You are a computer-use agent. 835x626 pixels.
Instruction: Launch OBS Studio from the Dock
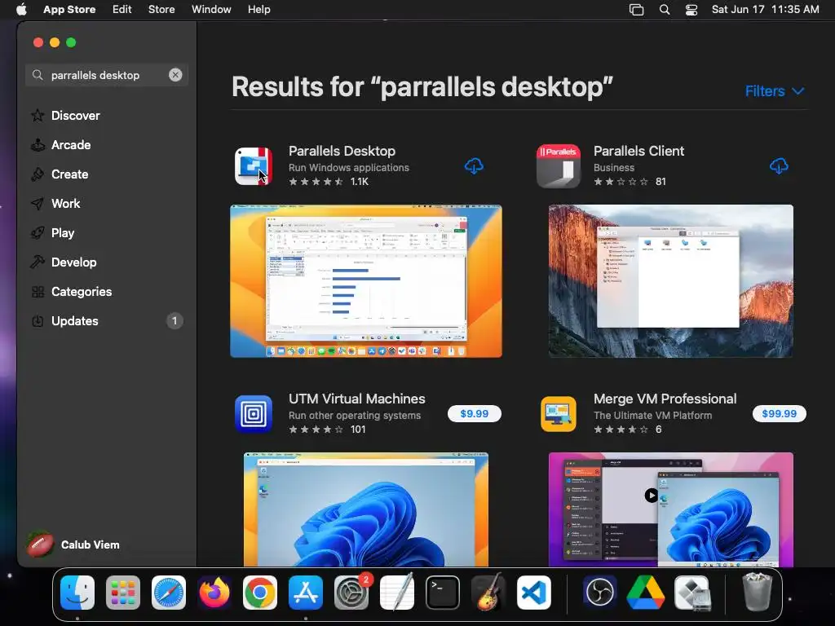click(599, 593)
